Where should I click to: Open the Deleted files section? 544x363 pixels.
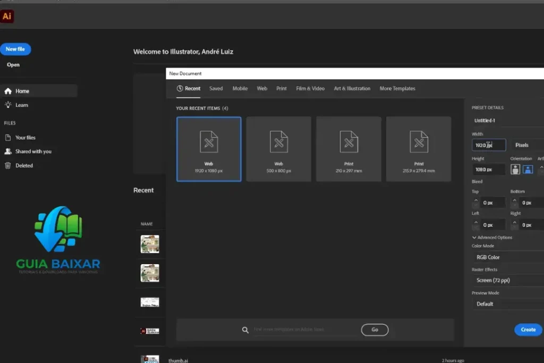pyautogui.click(x=24, y=165)
